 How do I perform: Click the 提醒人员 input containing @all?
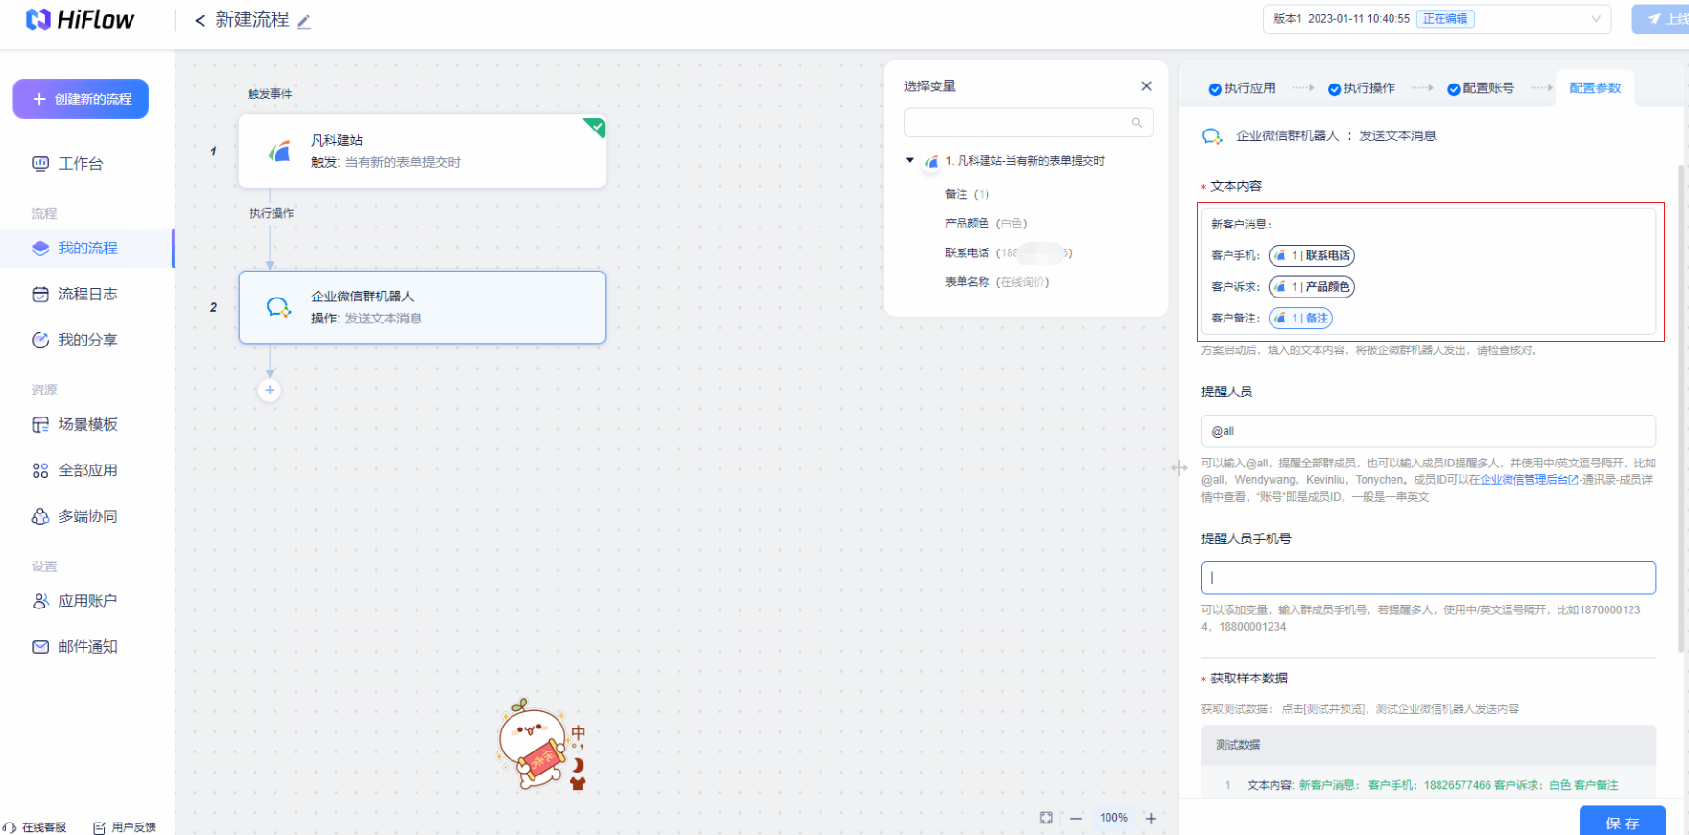[1428, 431]
